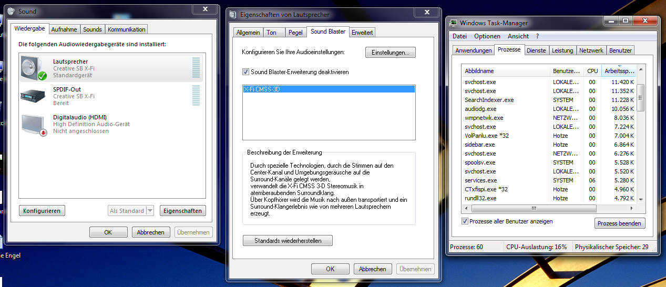Click Abbrechen in the Sound window
Screen dimensions: 666x287
[151, 232]
